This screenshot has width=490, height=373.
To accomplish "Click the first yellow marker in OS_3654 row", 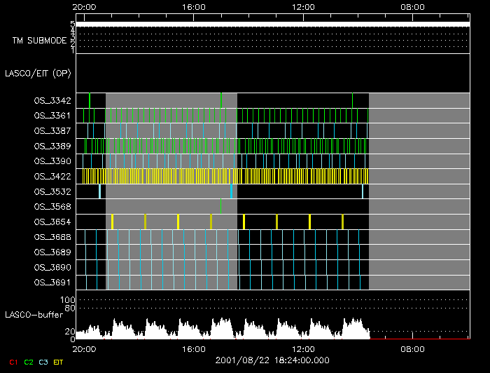I will pos(112,222).
